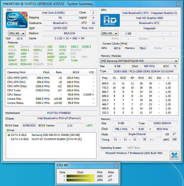Click the GPU memory 1 GB field
184x186 pixels.
point(128,34)
